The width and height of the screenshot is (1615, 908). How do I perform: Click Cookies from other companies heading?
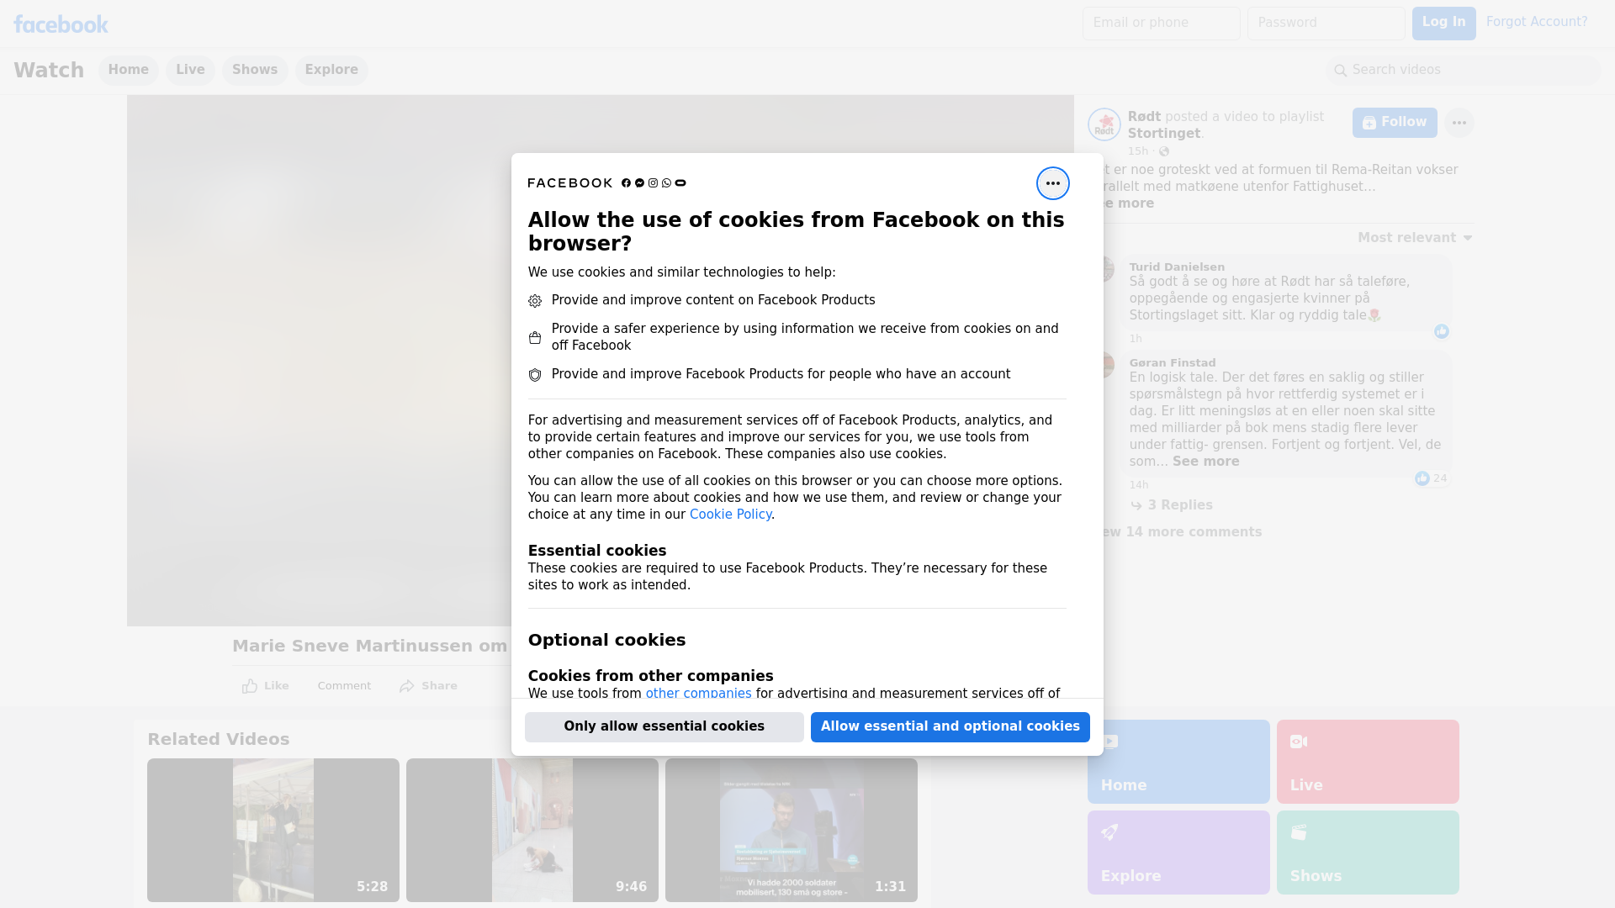tap(650, 676)
